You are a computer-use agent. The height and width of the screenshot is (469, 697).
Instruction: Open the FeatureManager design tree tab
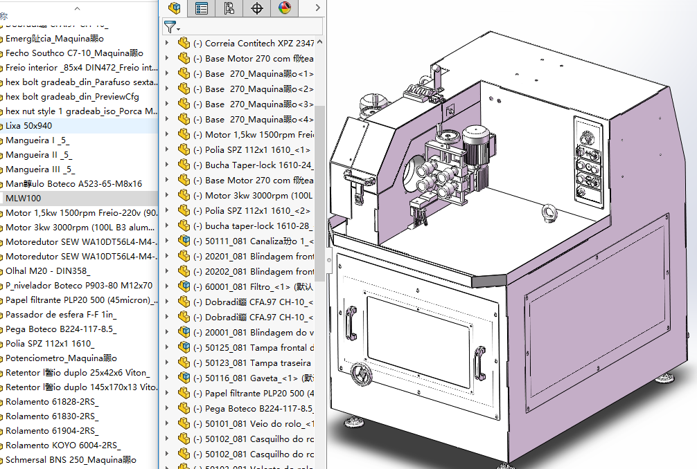[x=174, y=8]
